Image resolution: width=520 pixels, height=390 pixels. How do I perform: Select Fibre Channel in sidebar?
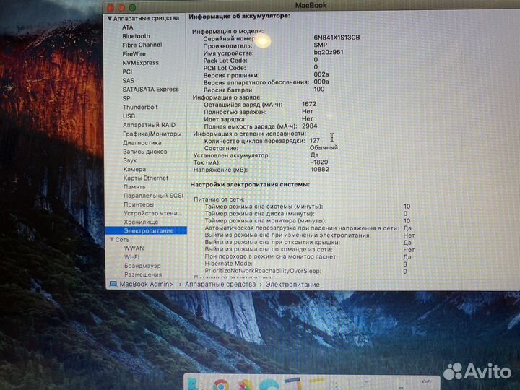coord(142,45)
